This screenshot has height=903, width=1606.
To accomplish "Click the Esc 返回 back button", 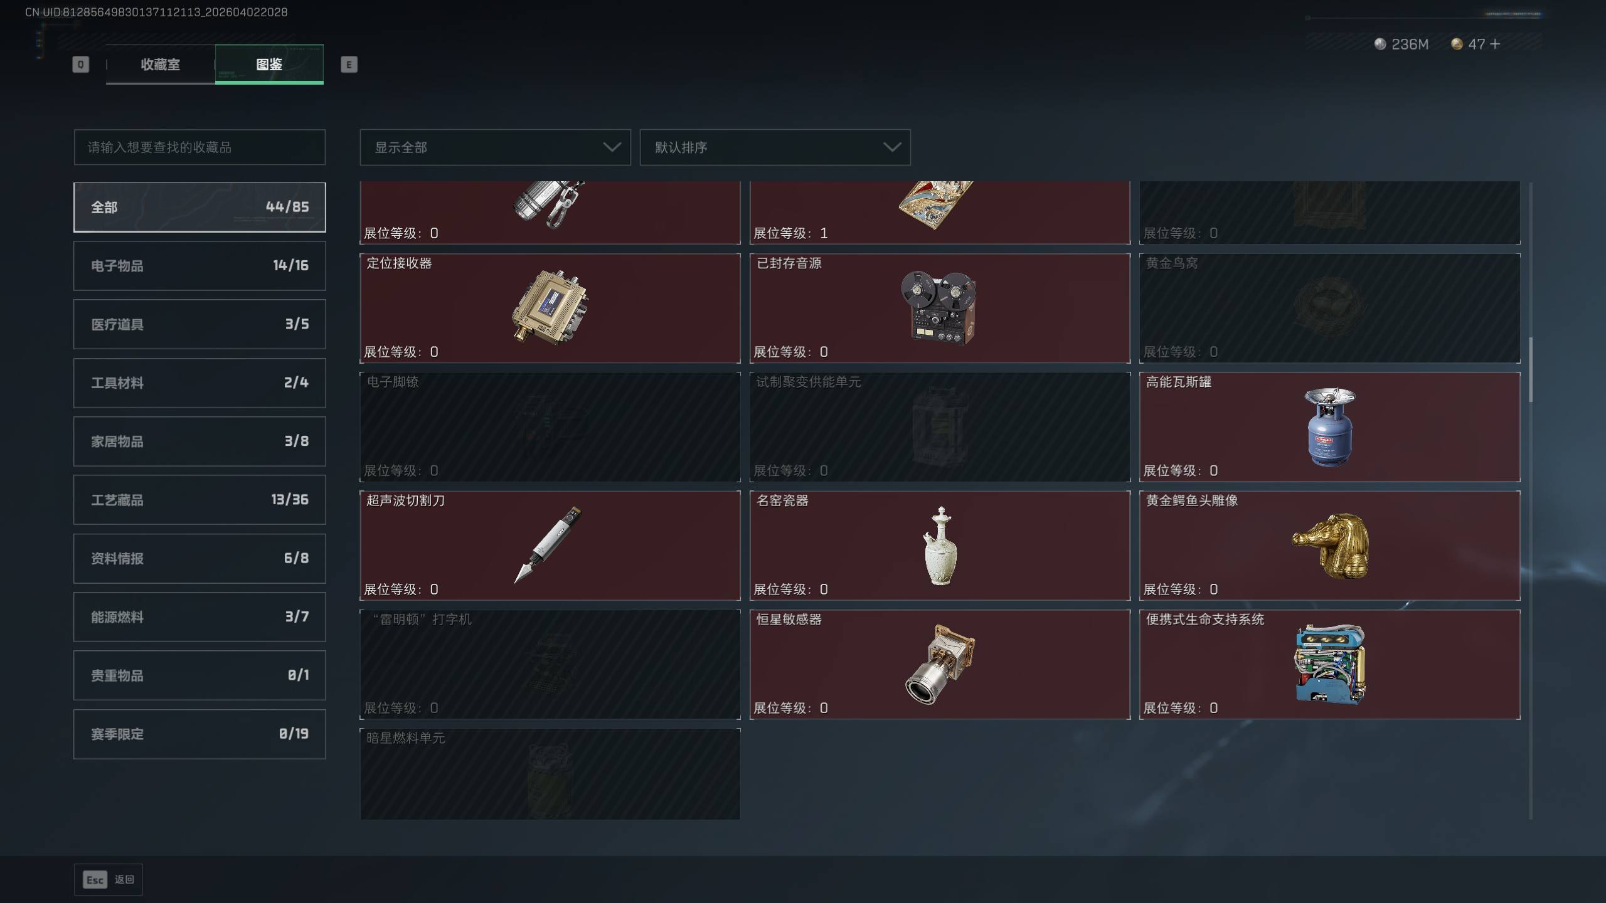I will (x=109, y=880).
